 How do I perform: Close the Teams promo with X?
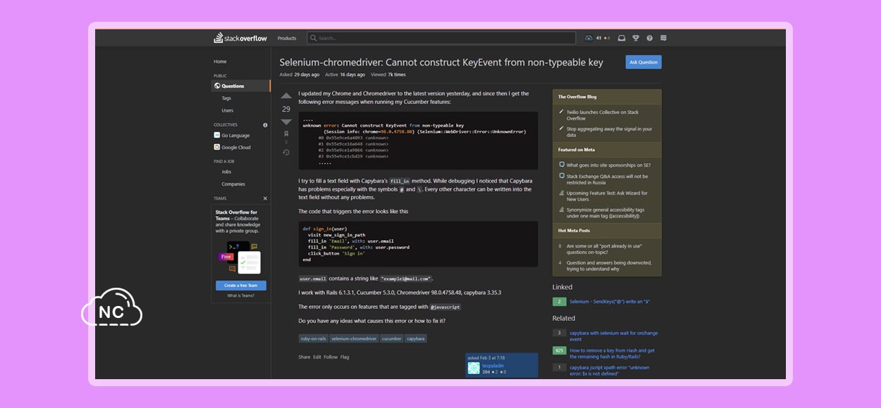(265, 198)
